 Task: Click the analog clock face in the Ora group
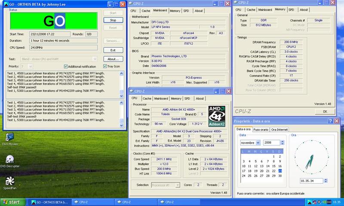pyautogui.click(x=311, y=157)
